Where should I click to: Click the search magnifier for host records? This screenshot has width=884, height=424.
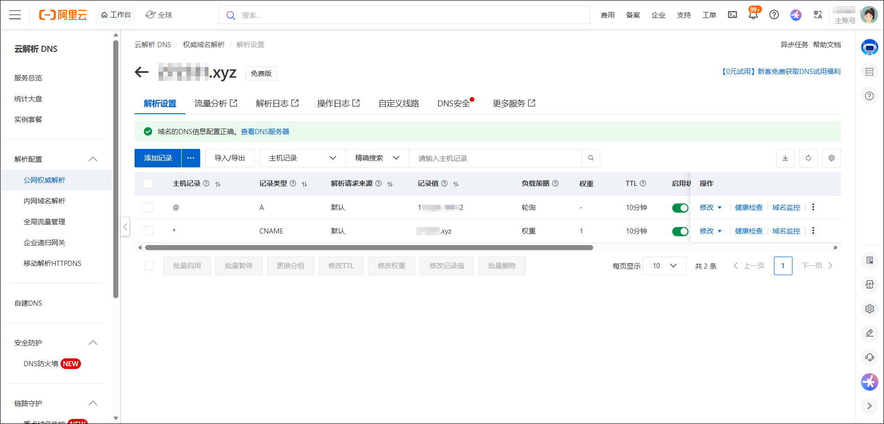tap(590, 158)
